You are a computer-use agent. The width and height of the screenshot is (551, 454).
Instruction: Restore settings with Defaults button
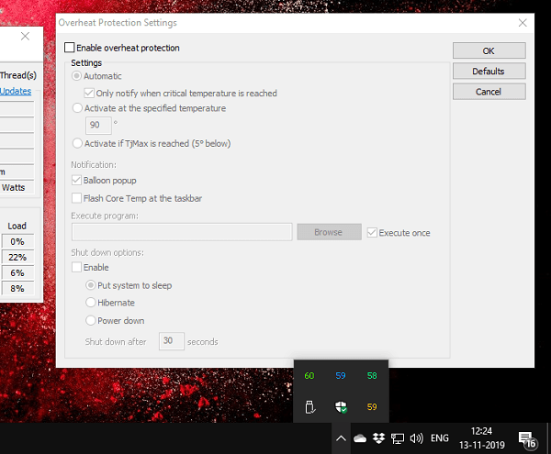pyautogui.click(x=489, y=72)
